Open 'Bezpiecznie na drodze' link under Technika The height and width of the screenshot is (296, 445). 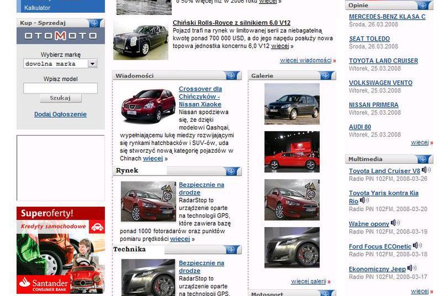(x=201, y=267)
